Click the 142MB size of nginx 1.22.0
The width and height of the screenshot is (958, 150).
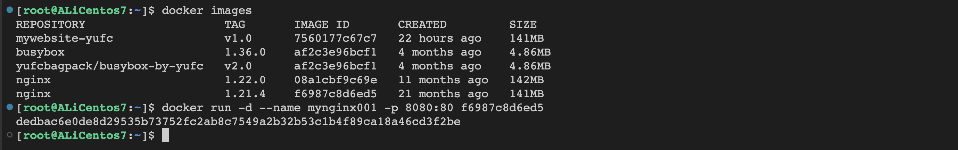[x=527, y=80]
